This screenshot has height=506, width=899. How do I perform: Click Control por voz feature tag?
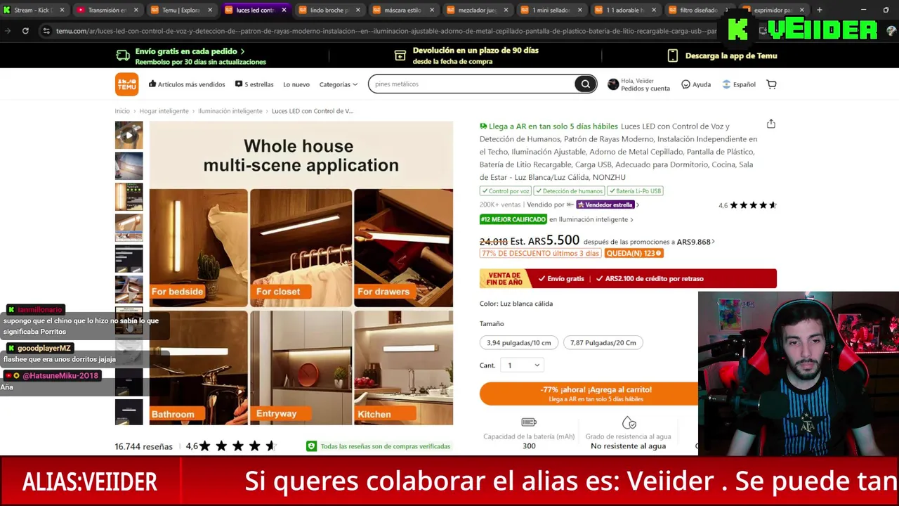click(506, 191)
